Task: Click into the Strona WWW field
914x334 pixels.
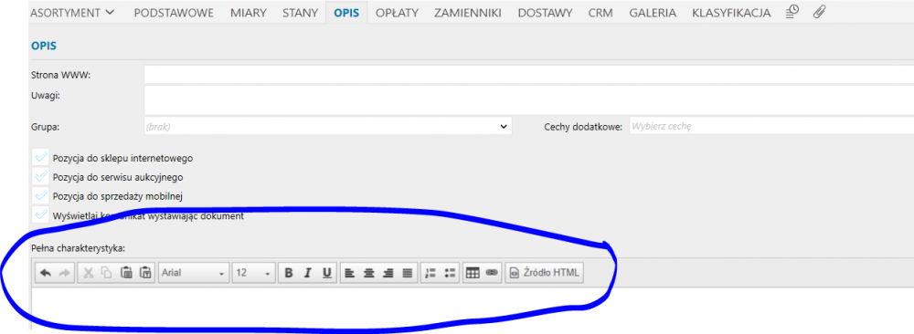Action: tap(528, 75)
